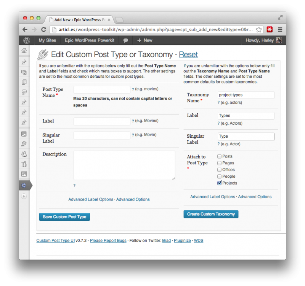Click help ? next to (e.g. actors)
The width and height of the screenshot is (305, 286).
point(218,103)
